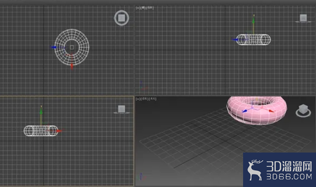Open the [+] menu of the perspective viewport

[138, 99]
